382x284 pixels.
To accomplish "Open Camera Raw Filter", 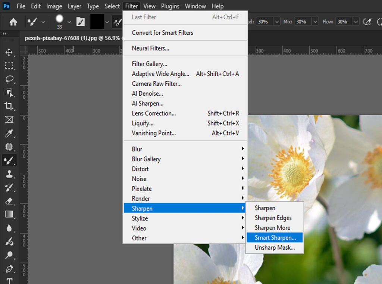I will 157,84.
